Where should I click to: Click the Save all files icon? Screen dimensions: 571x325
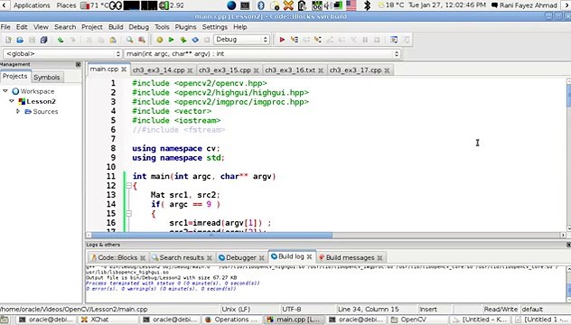tap(43, 40)
